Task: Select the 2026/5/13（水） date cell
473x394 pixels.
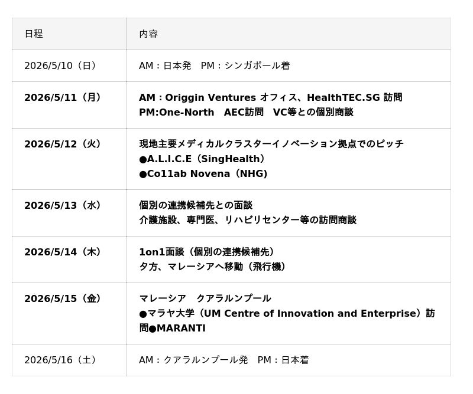Action: click(x=63, y=206)
